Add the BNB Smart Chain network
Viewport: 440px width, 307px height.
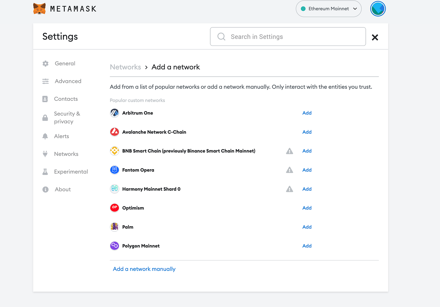(x=307, y=151)
